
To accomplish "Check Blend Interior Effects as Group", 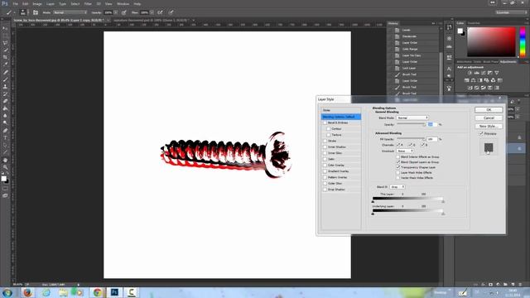I will click(398, 157).
